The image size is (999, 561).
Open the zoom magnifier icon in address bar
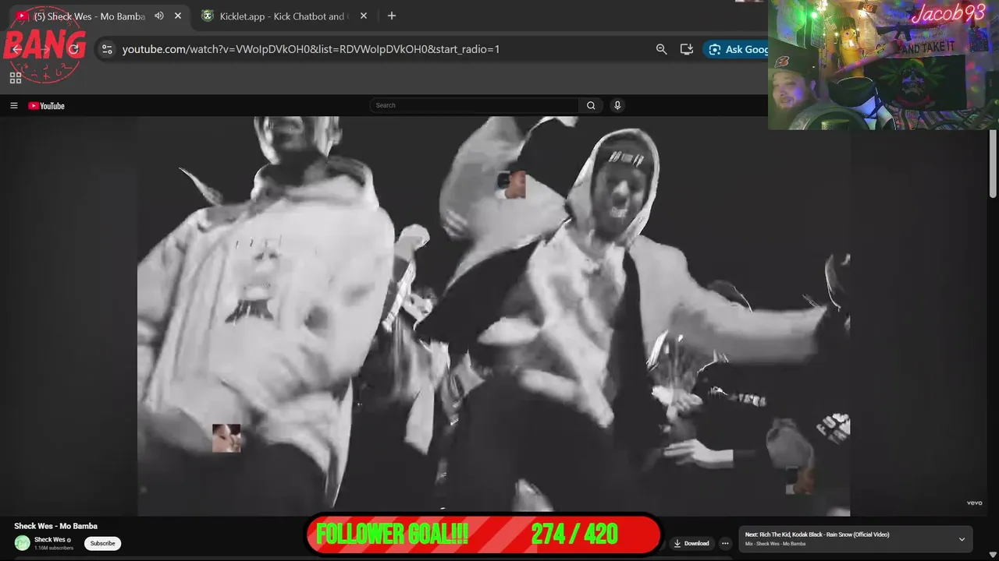click(661, 49)
